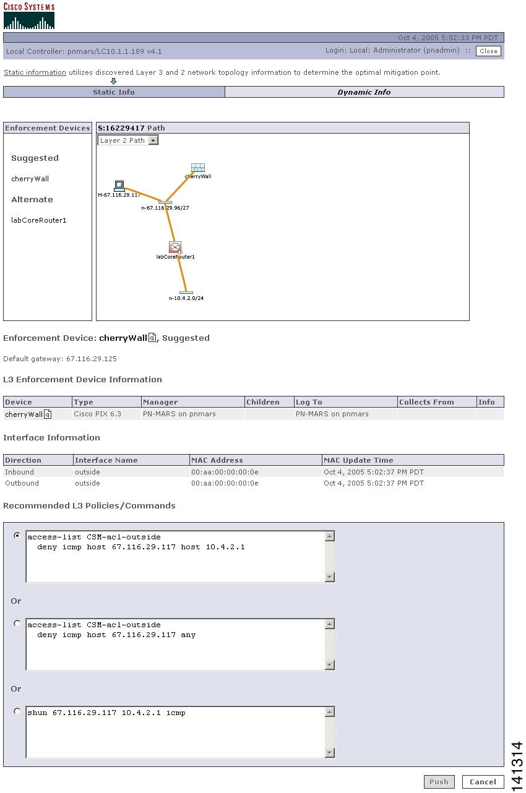Viewport: 526px width, 793px height.
Task: Click the labCoreRouter1 router icon in topology
Action: coord(175,247)
